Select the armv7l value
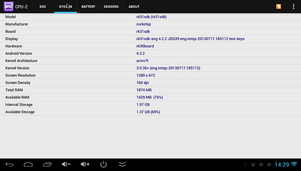Screen dimensions: 301x171 (142, 61)
